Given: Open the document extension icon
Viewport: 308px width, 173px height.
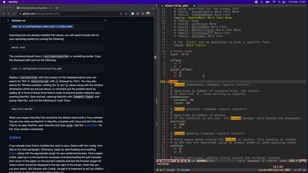Looking at the screenshot, I should 133,13.
